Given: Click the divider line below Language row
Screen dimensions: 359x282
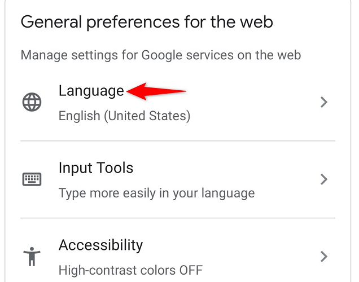Looking at the screenshot, I should (x=178, y=141).
